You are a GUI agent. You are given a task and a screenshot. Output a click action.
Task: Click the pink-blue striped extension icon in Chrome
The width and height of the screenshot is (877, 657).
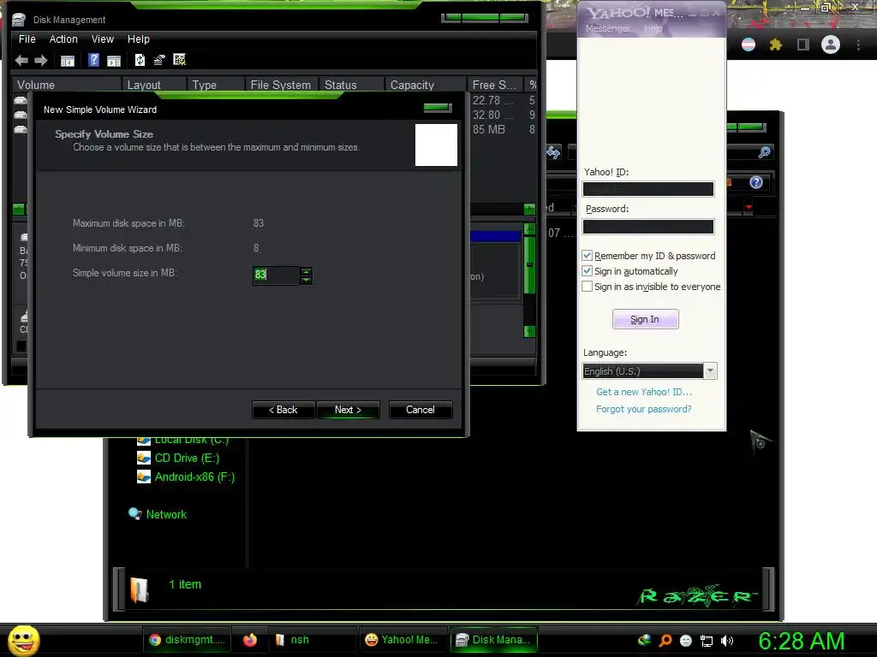tap(748, 44)
